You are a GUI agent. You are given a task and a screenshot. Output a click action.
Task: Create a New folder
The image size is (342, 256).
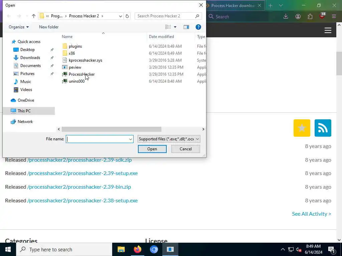point(49,27)
